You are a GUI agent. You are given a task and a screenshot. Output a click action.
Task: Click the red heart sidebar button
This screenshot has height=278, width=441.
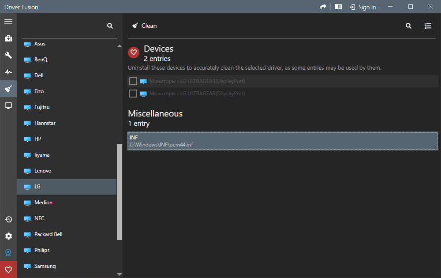[8, 270]
